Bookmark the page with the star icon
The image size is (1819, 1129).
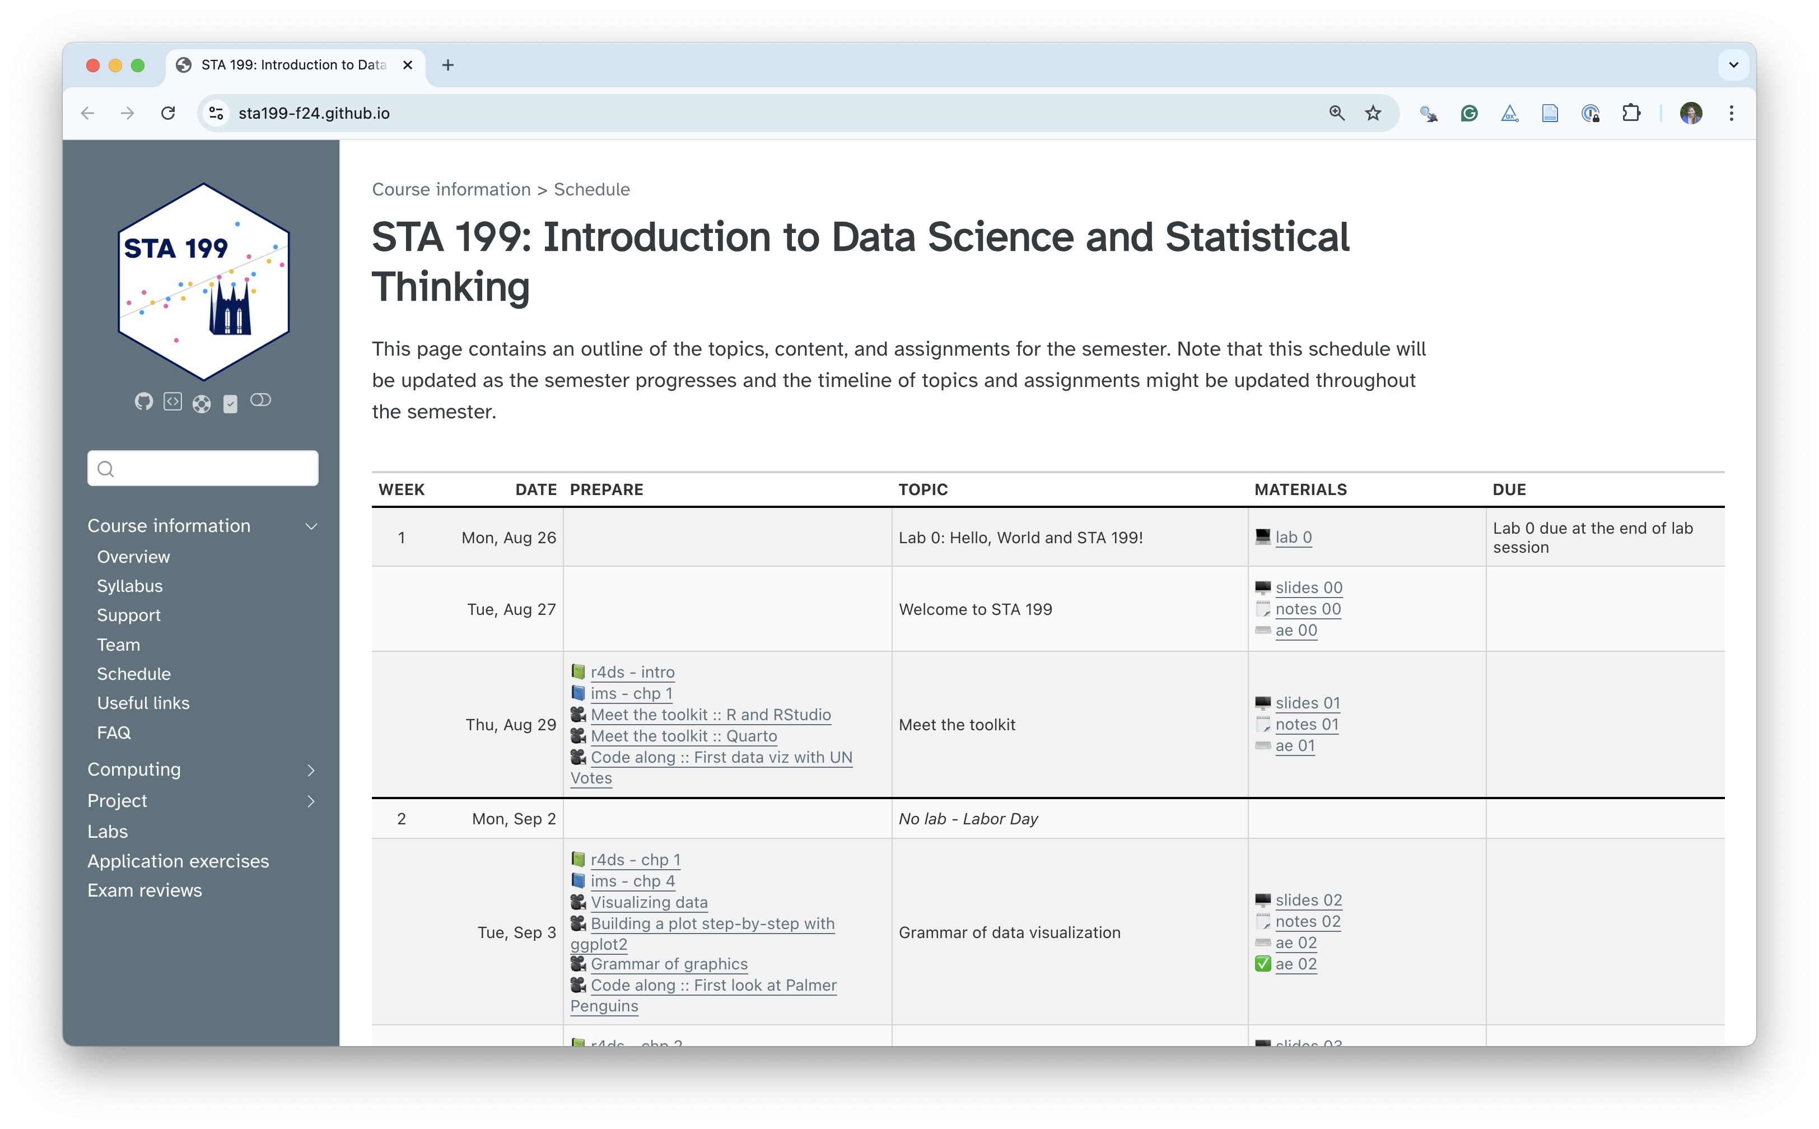(x=1373, y=113)
